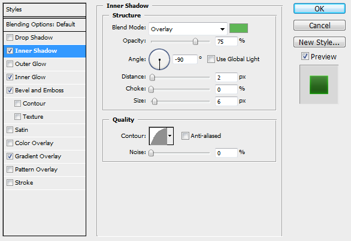Viewport: 351px width, 241px height.
Task: Click the Cancel button
Action: [x=319, y=25]
